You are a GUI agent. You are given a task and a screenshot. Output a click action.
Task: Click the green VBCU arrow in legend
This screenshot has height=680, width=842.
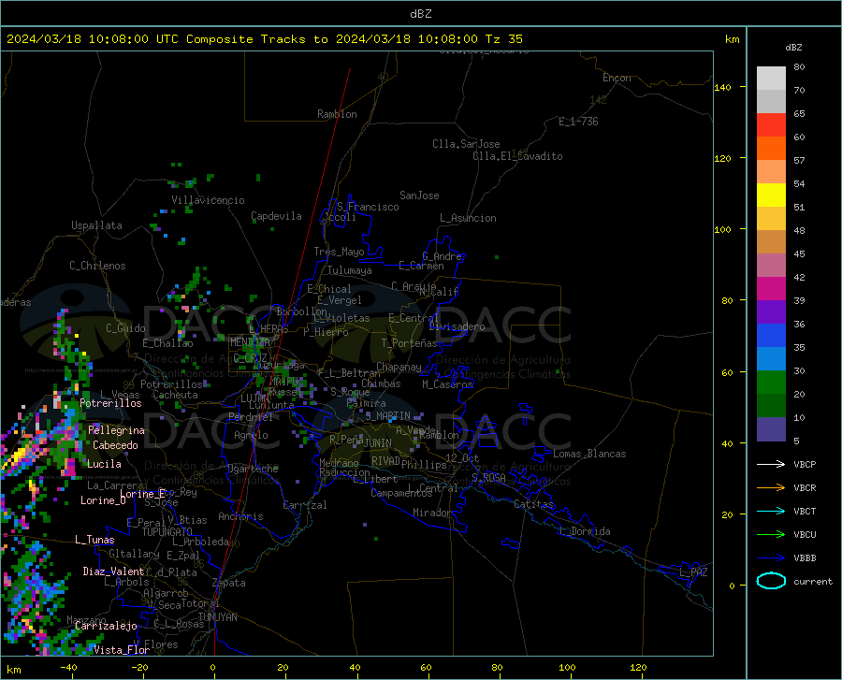tap(771, 535)
